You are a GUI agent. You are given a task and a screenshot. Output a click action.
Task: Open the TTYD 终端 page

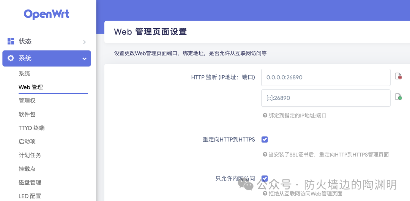(32, 128)
